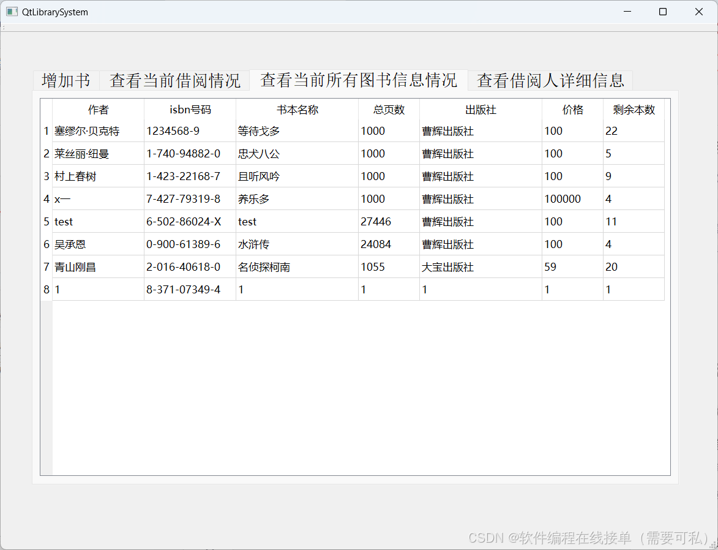
Task: Select row header number 7
Action: click(47, 267)
